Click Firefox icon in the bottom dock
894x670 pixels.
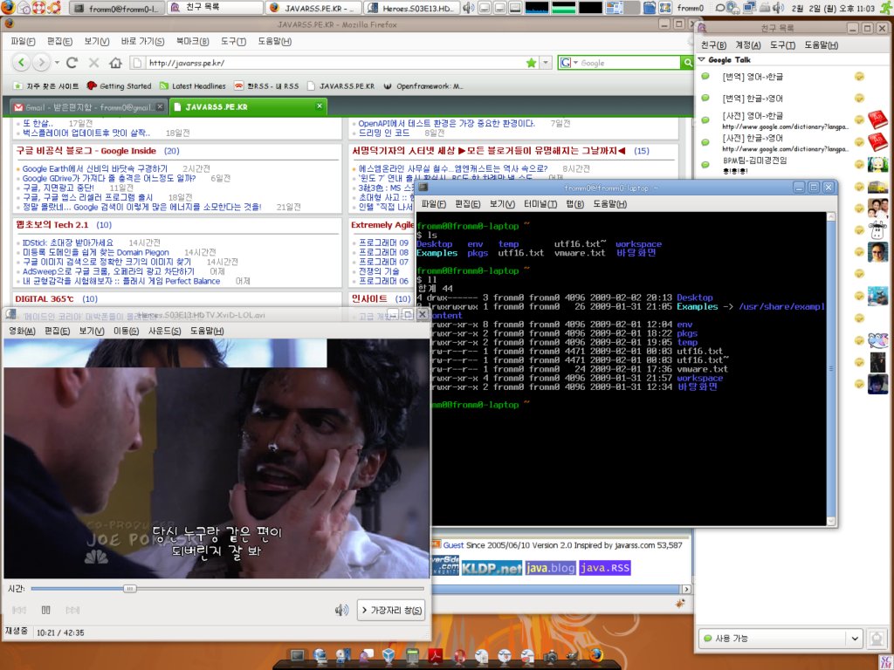(596, 656)
